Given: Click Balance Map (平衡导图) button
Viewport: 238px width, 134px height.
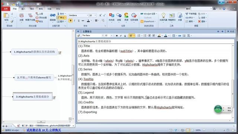Looking at the screenshot, I should click(191, 14).
